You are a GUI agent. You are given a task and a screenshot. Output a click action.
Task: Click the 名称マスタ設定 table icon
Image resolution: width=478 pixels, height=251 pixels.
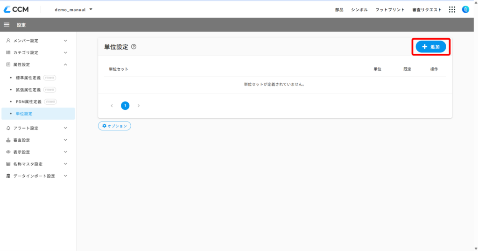point(8,164)
